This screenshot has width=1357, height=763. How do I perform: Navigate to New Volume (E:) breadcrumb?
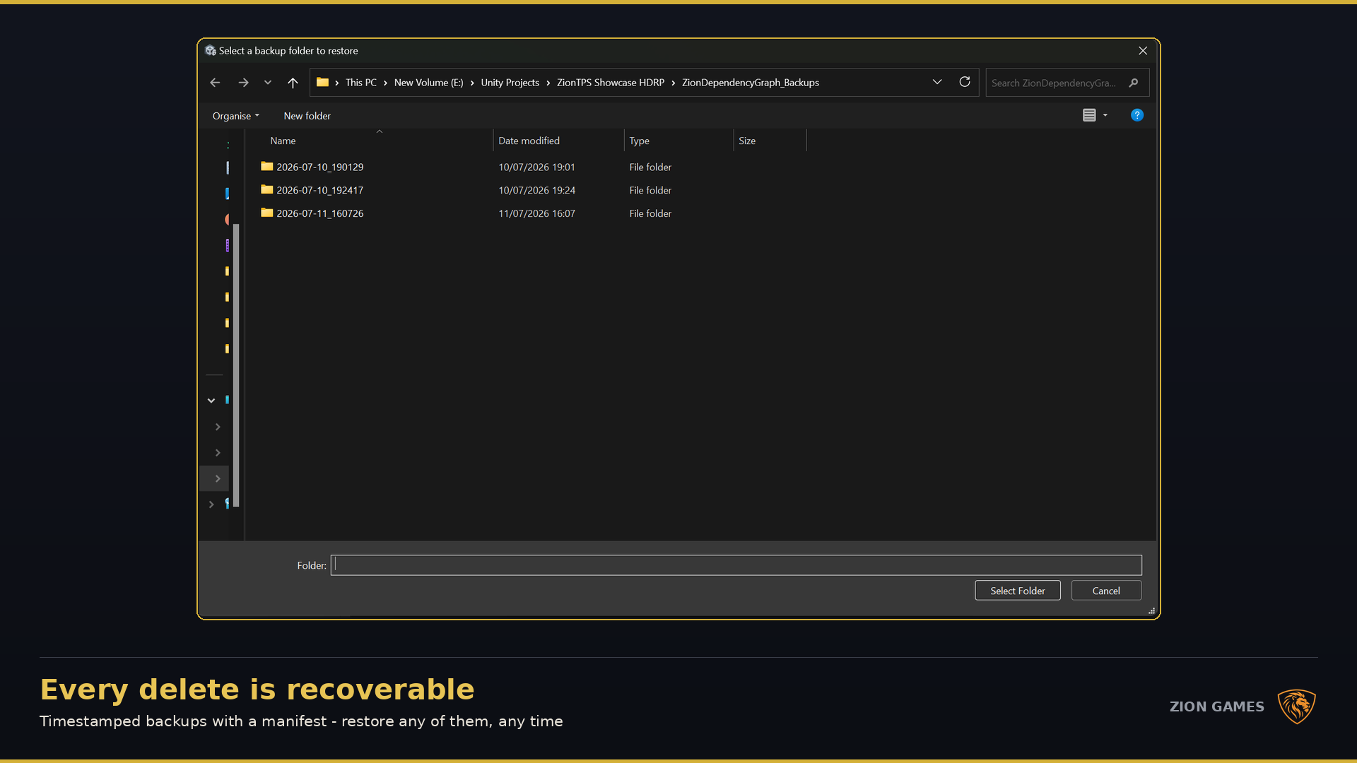pyautogui.click(x=428, y=83)
